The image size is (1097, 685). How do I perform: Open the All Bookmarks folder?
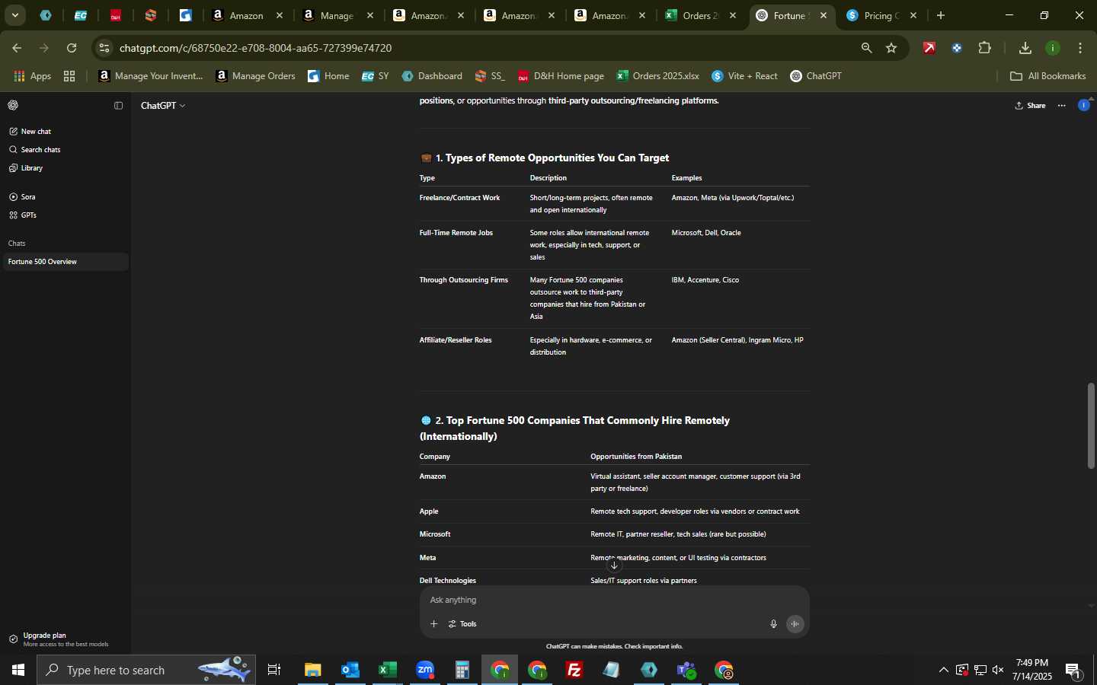point(1048,76)
